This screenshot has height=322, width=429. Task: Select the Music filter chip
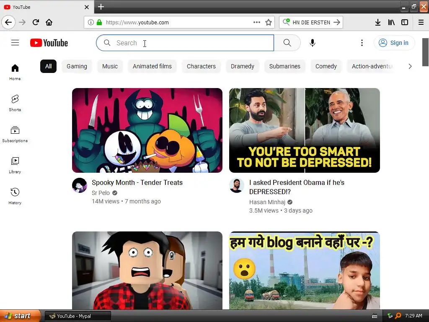click(110, 66)
